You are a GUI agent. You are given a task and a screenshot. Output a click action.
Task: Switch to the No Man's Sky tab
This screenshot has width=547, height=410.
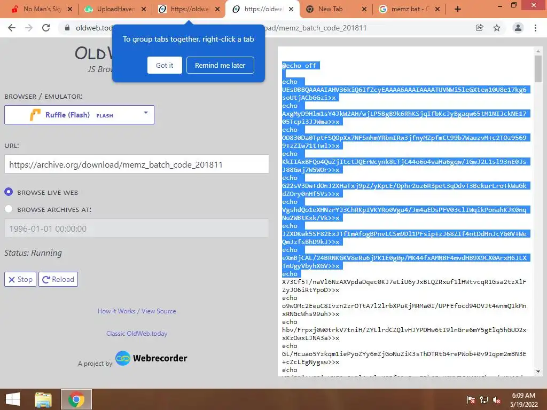(x=42, y=10)
